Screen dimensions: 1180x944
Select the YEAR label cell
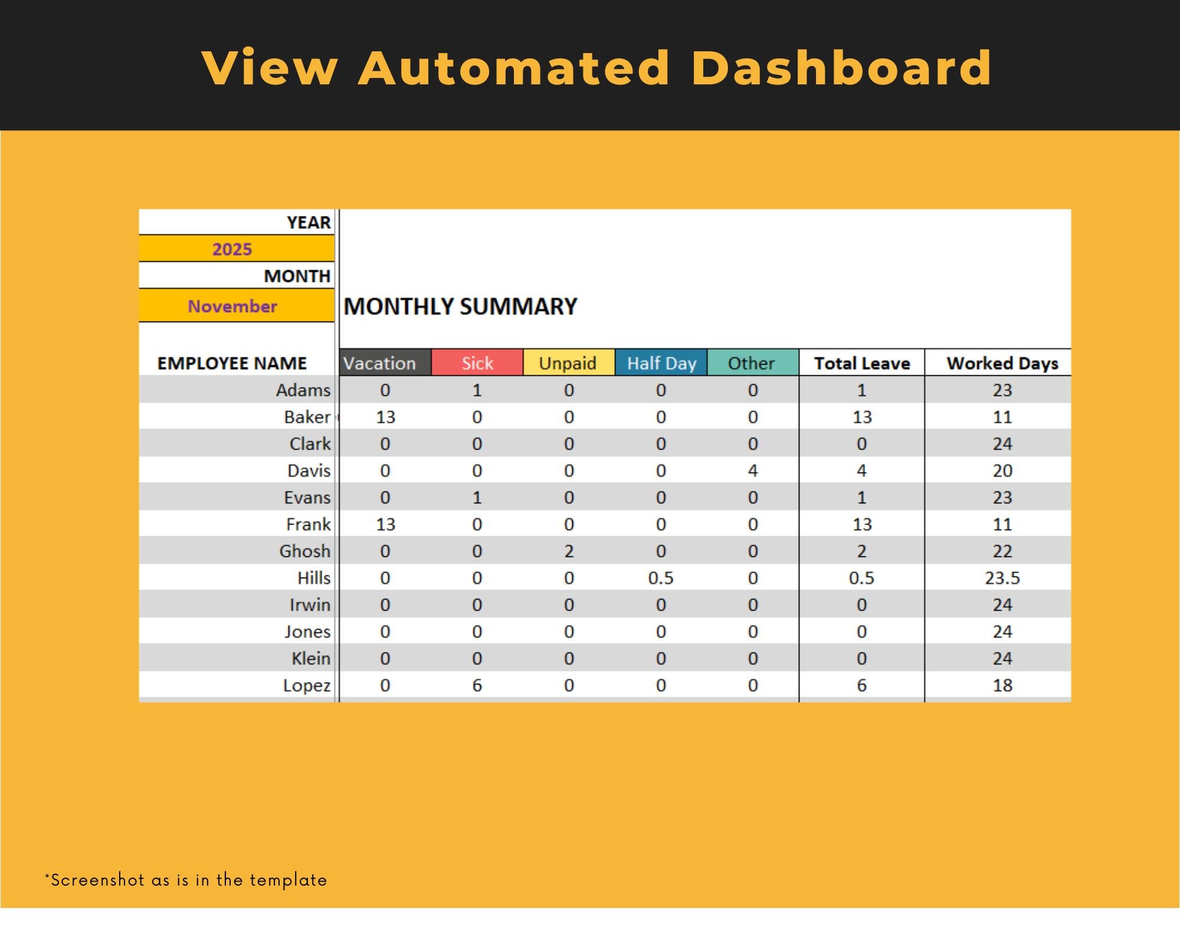[x=236, y=222]
